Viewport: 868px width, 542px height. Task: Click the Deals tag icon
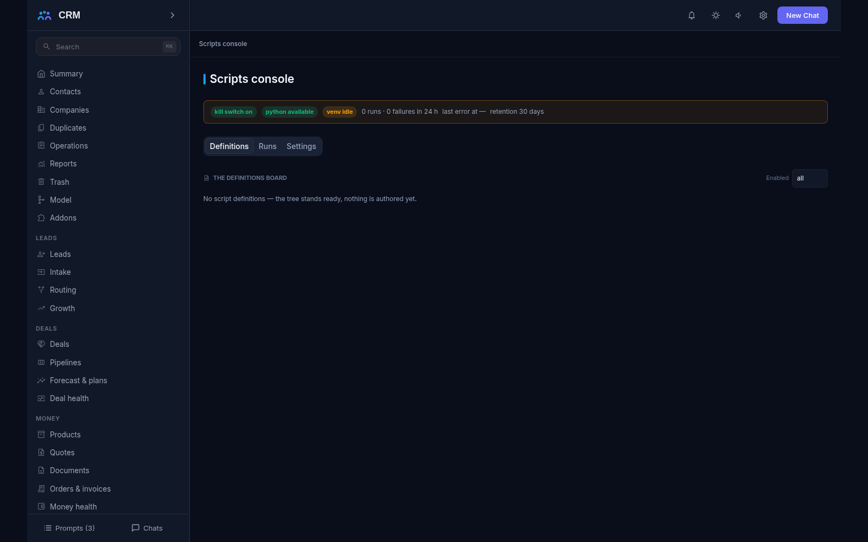point(41,344)
